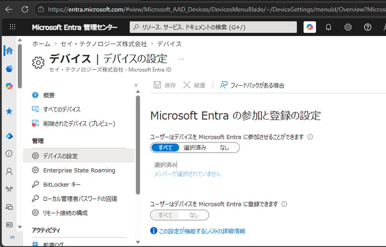Click the site lock icon in address bar
This screenshot has width=386, height=247.
[x=41, y=9]
